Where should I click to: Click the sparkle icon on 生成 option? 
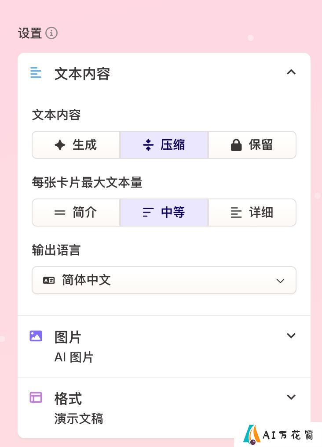(60, 145)
